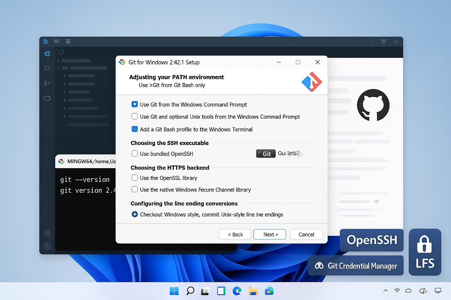The width and height of the screenshot is (451, 300).
Task: Click the app logo in editor title bar
Action: tap(46, 41)
